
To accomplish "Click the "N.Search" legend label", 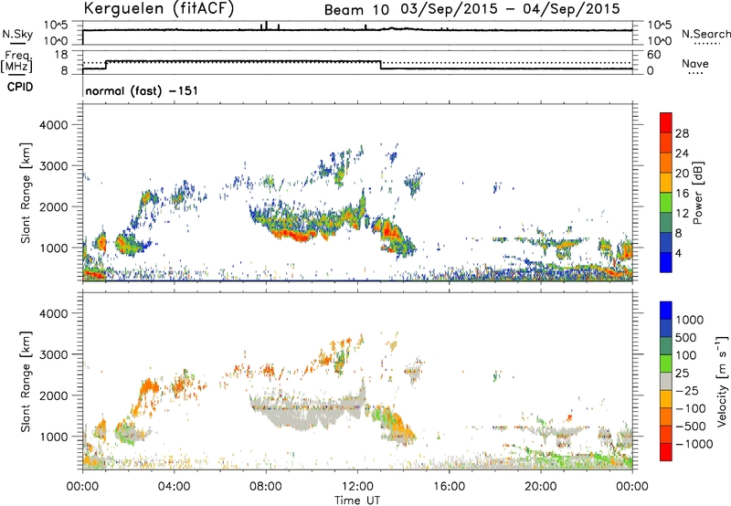I will point(706,34).
